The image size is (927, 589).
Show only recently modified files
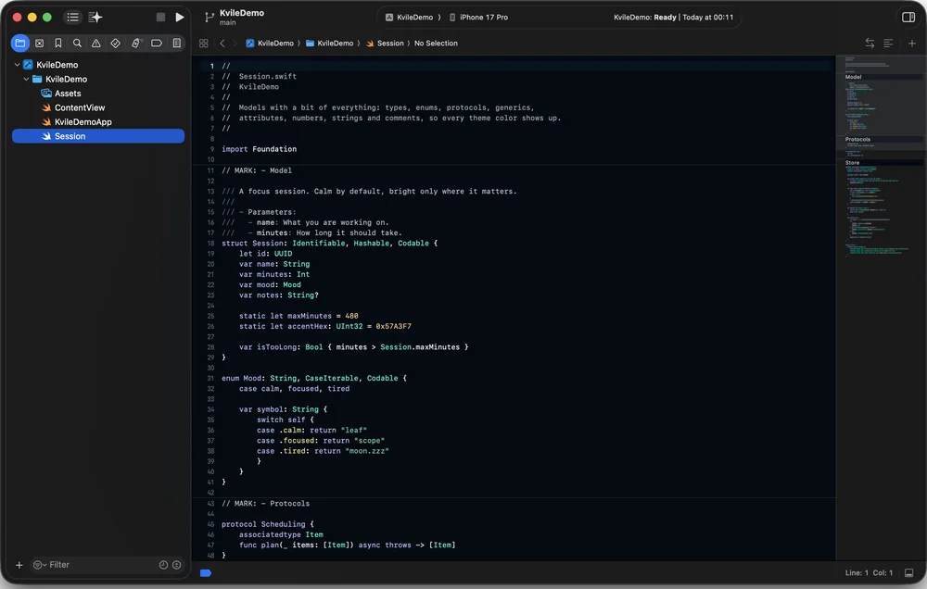(x=164, y=565)
